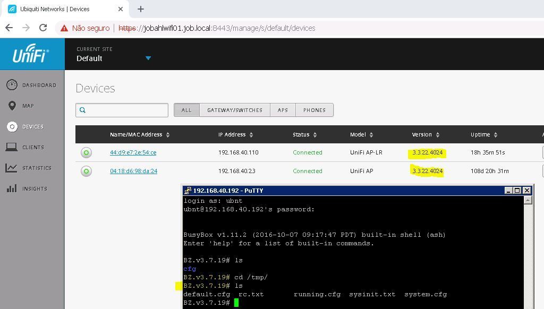Open a new browser tab
The image size is (544, 309).
(141, 9)
